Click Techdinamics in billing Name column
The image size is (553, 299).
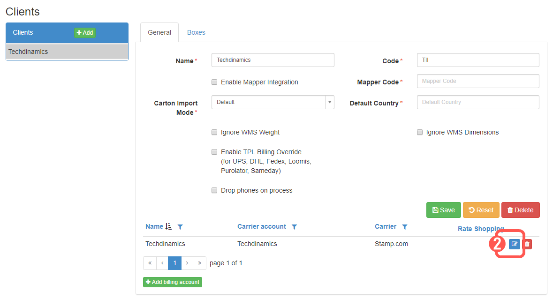165,244
